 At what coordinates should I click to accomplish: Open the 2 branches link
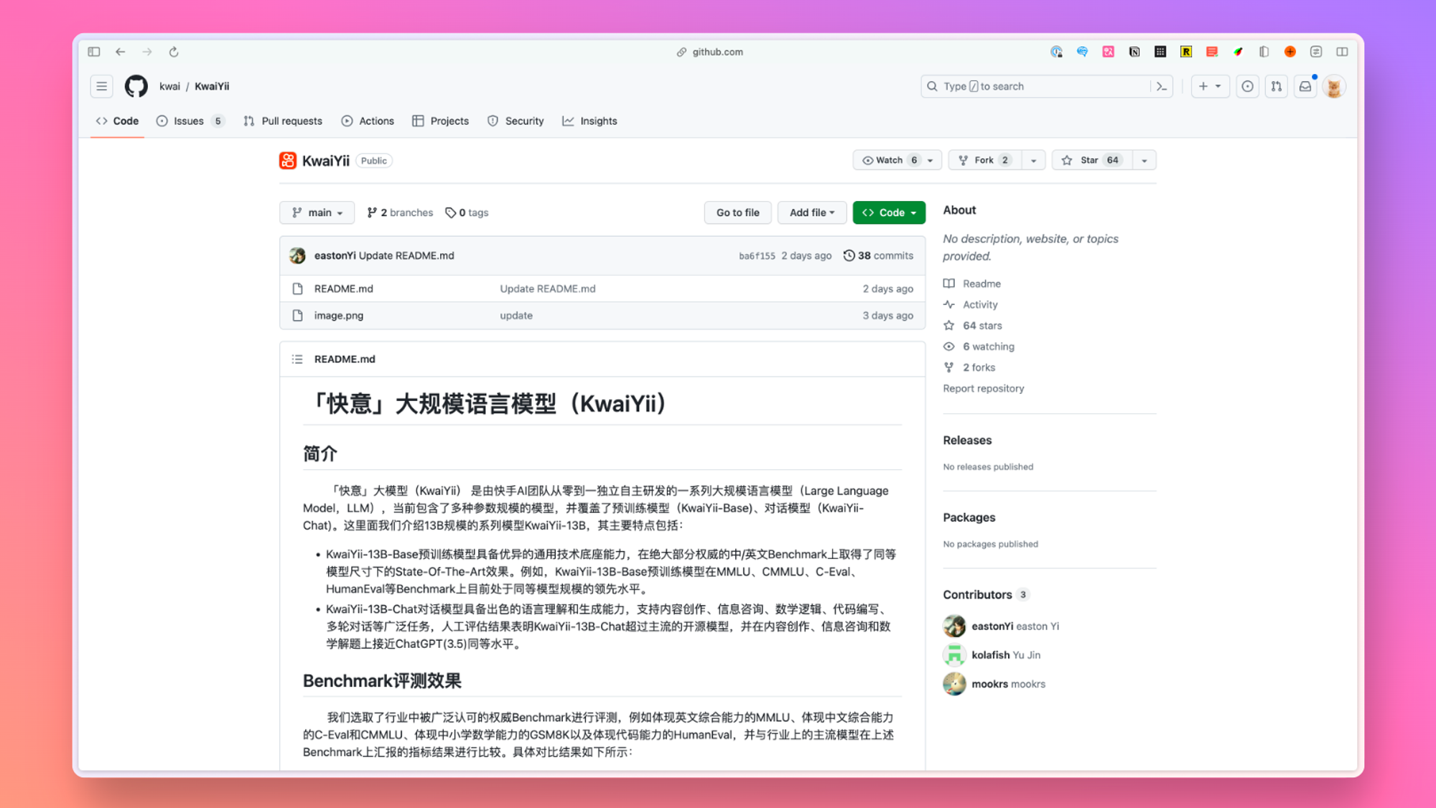point(400,212)
